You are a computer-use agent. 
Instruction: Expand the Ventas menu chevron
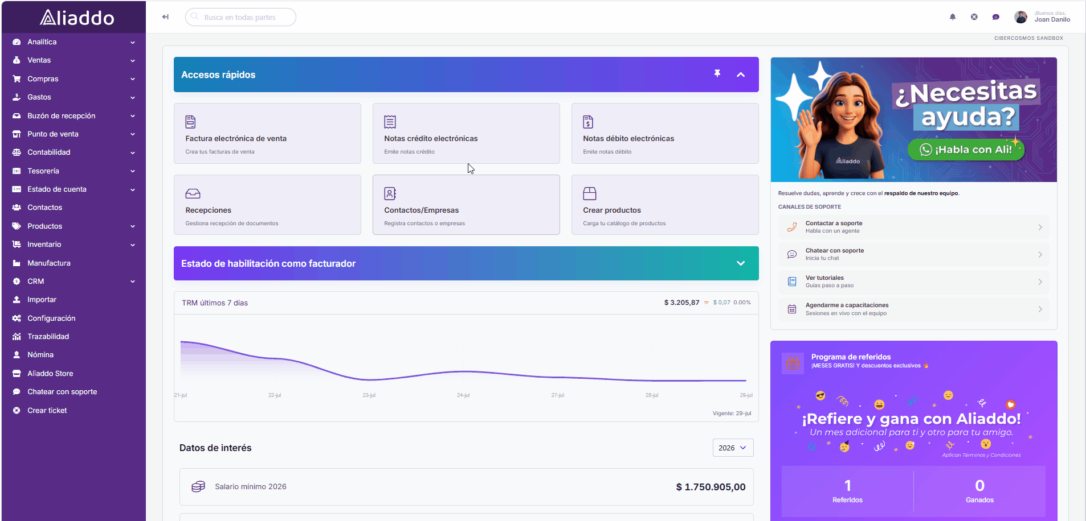133,61
